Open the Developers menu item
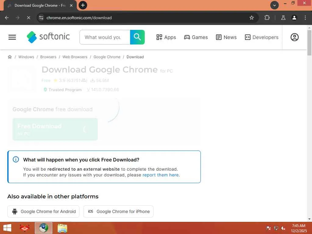312x234 pixels. pos(261,37)
